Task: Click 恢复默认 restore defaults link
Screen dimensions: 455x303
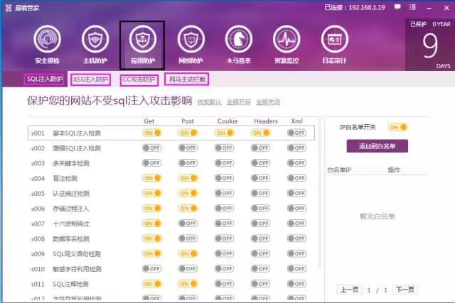Action: (209, 102)
